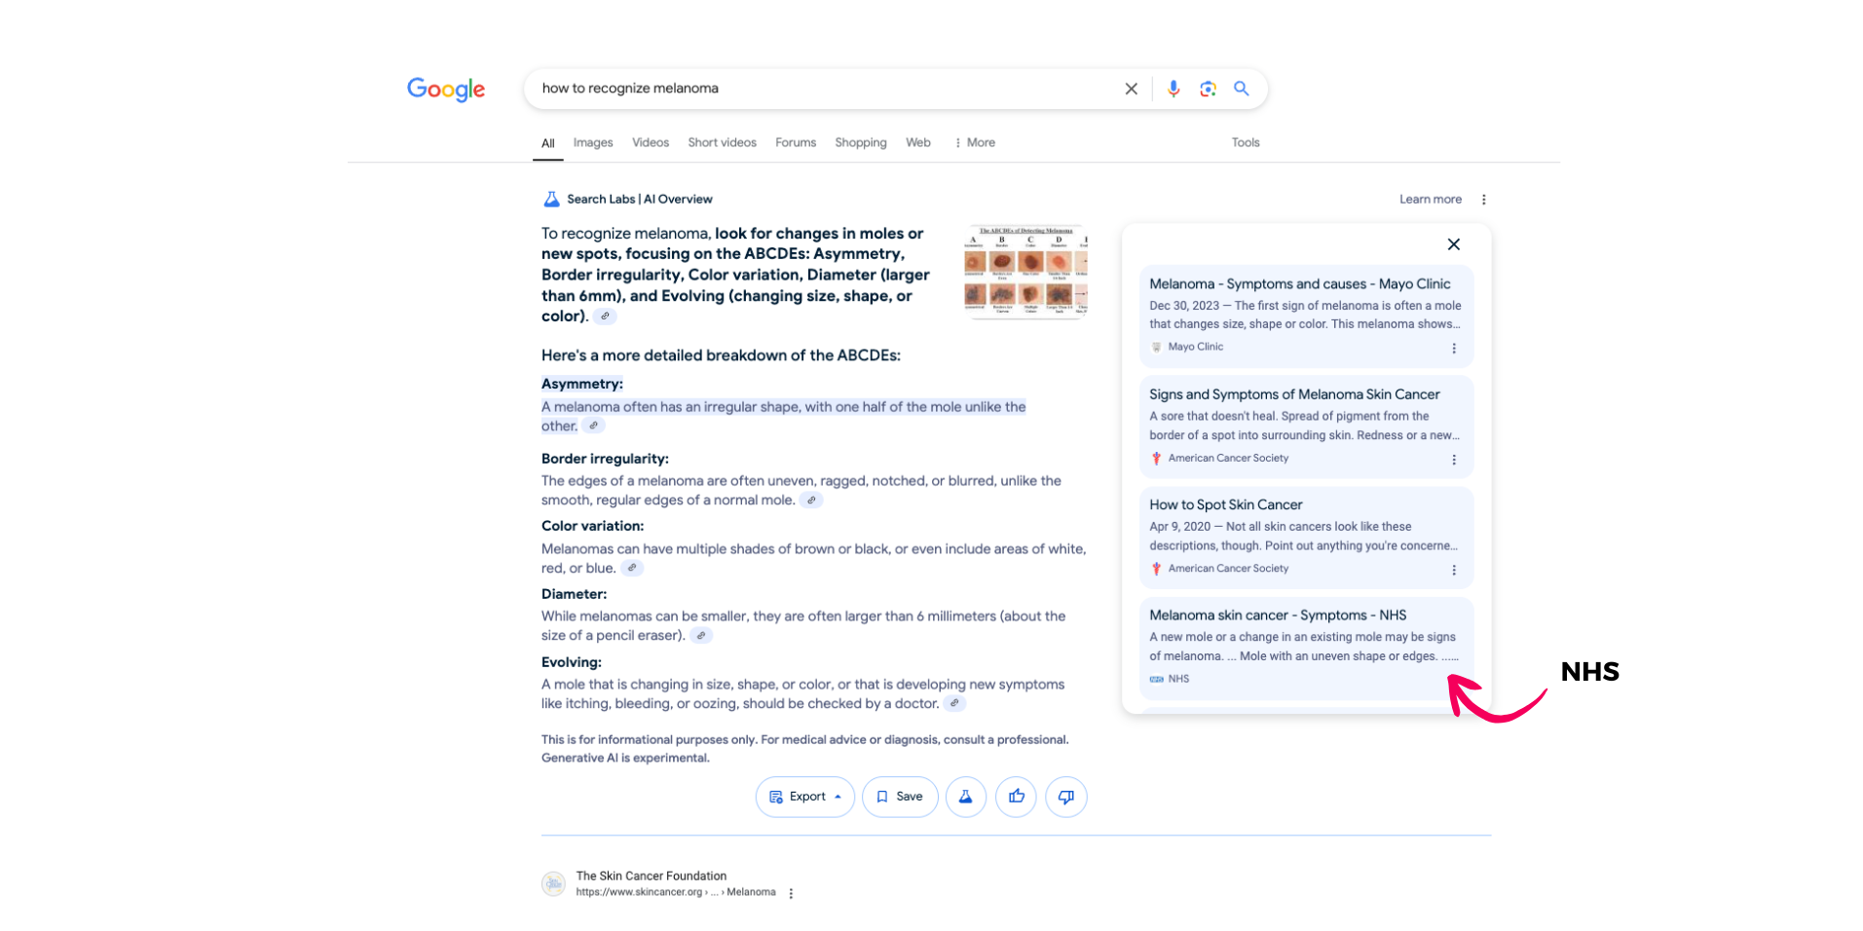Submit search with magnifier icon
This screenshot has height=931, width=1863.
point(1242,89)
